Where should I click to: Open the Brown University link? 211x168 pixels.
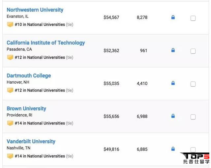tap(26, 108)
